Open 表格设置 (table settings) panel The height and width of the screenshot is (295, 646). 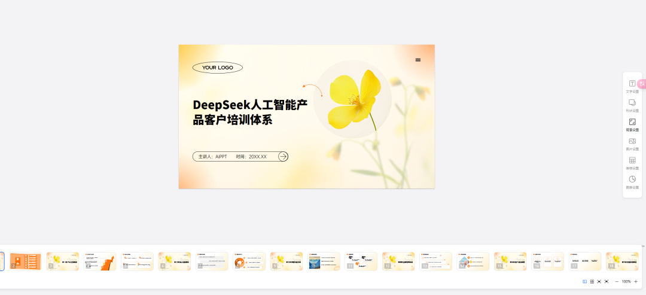(x=632, y=163)
